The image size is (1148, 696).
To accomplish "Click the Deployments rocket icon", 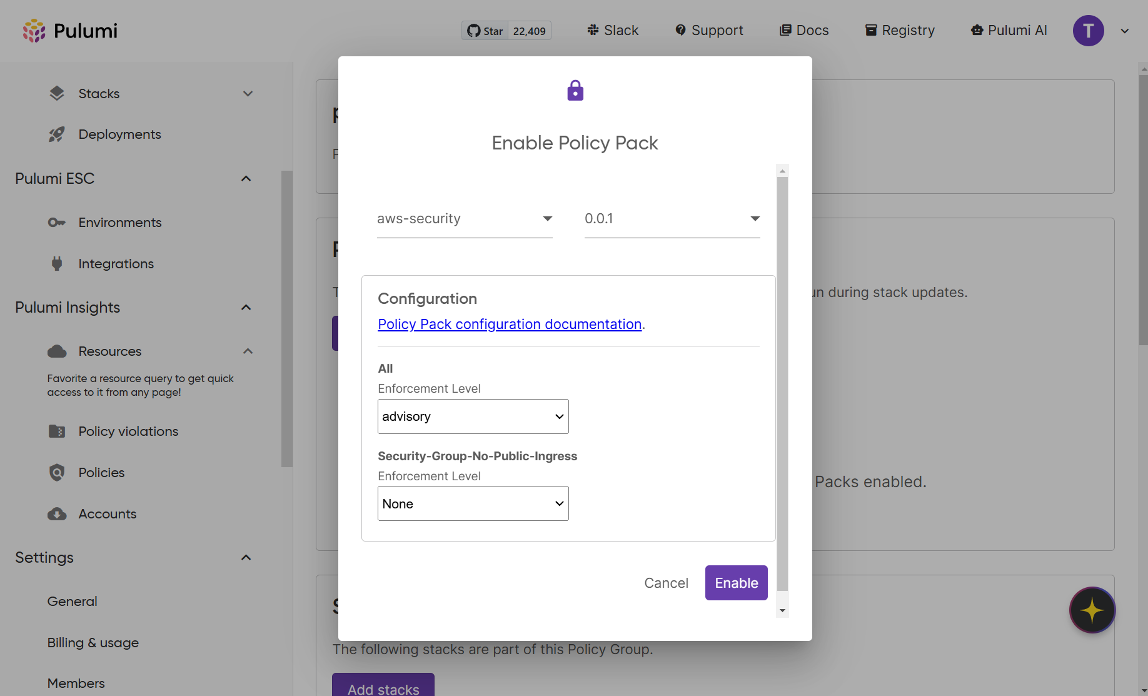I will pos(57,134).
